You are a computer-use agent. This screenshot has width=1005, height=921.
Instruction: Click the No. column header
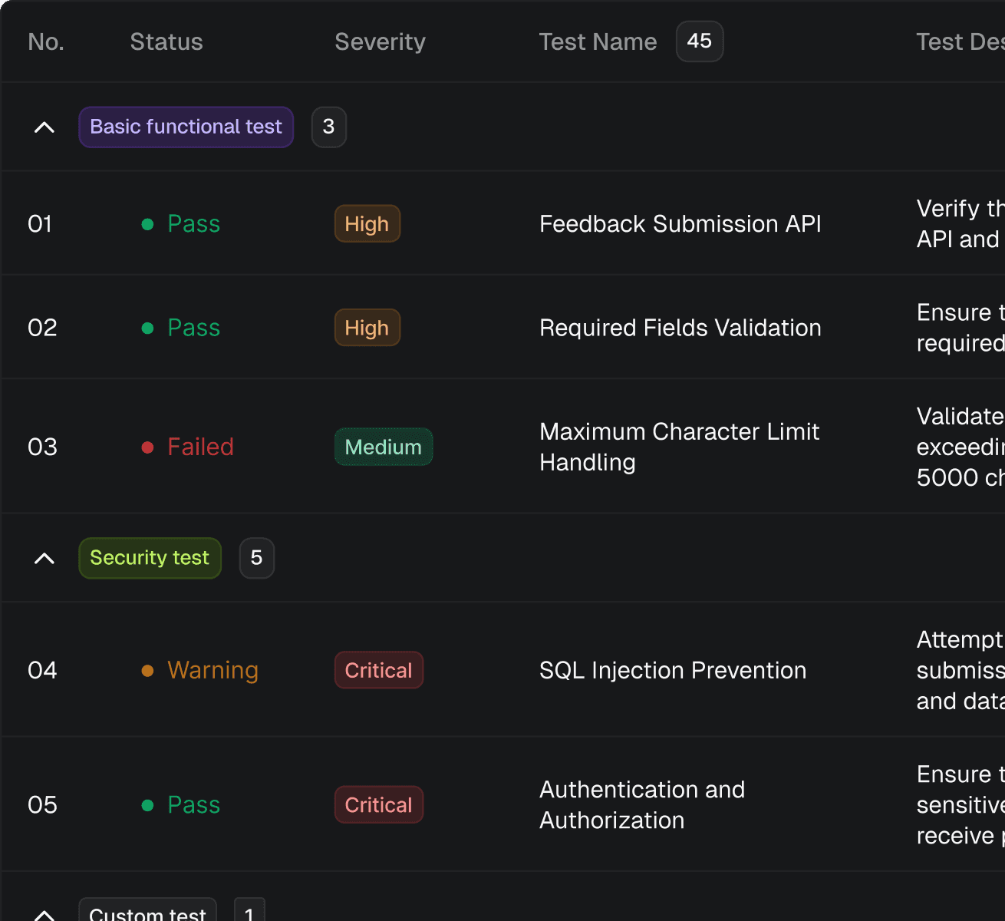click(46, 42)
